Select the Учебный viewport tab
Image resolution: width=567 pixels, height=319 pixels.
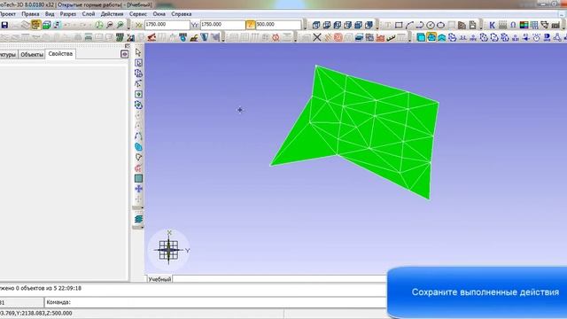(x=159, y=279)
